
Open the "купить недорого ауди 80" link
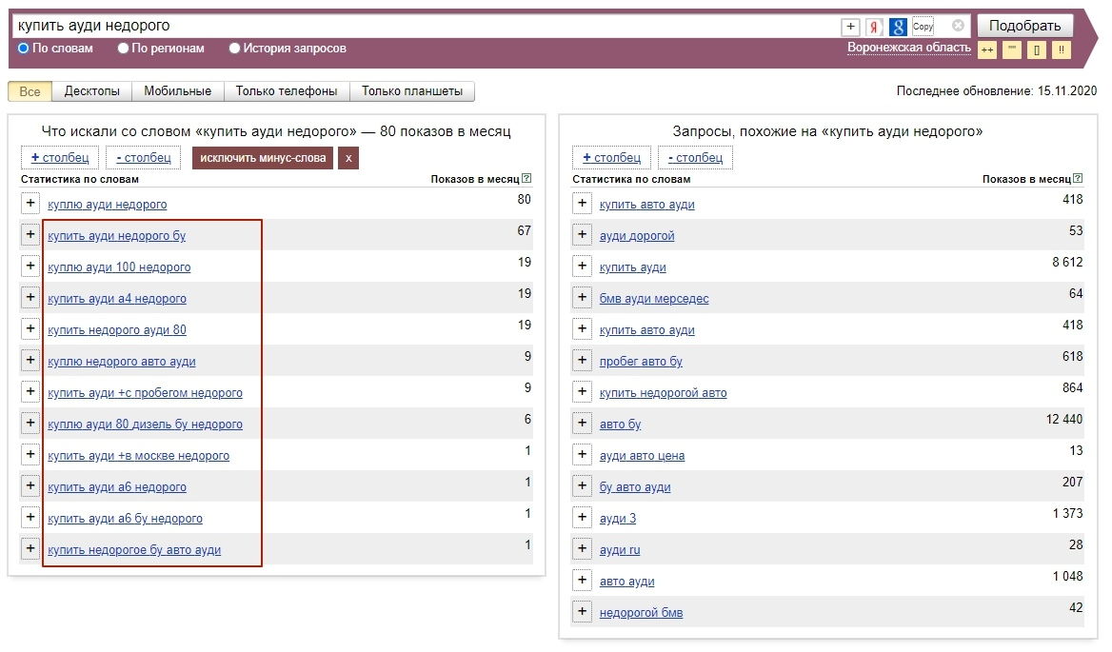pos(117,330)
